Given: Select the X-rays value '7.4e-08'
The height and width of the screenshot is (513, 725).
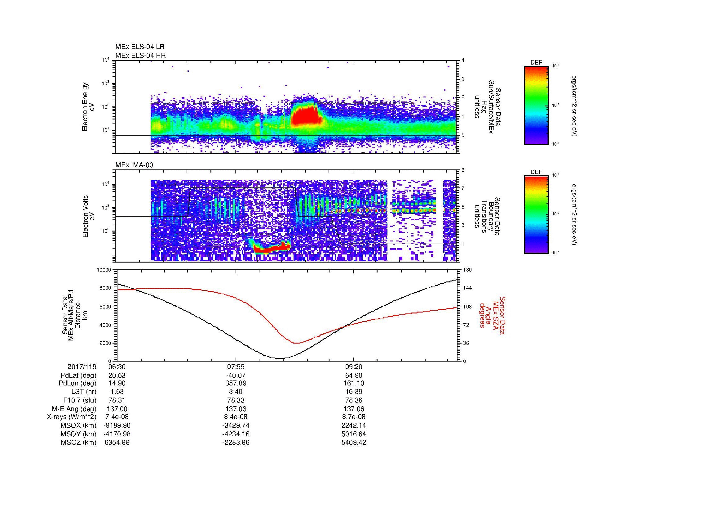Looking at the screenshot, I should pos(117,417).
